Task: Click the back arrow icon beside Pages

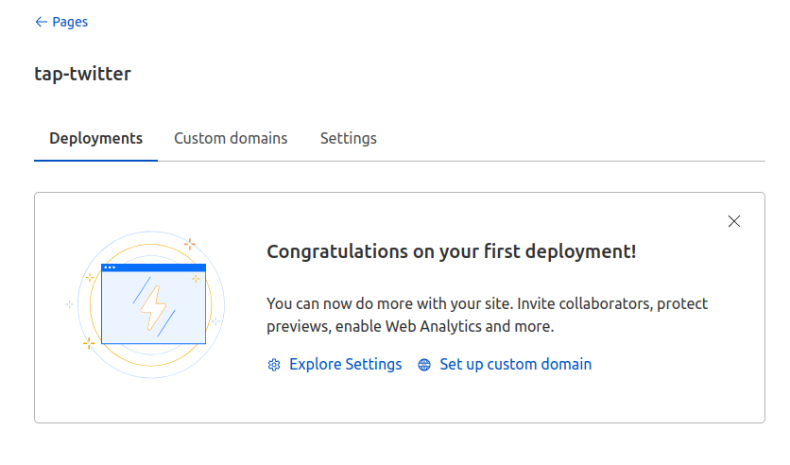Action: point(41,22)
